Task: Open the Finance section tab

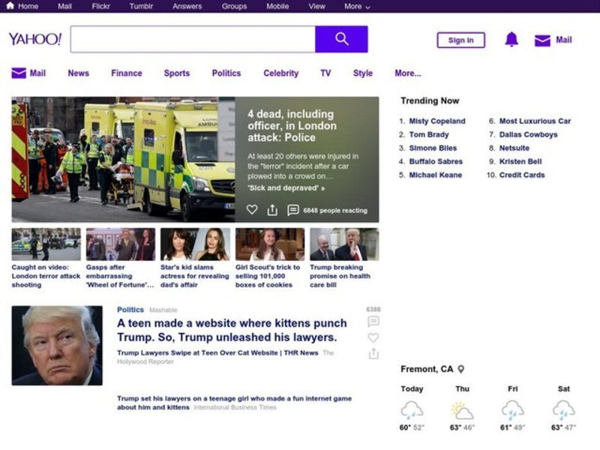Action: click(x=126, y=73)
